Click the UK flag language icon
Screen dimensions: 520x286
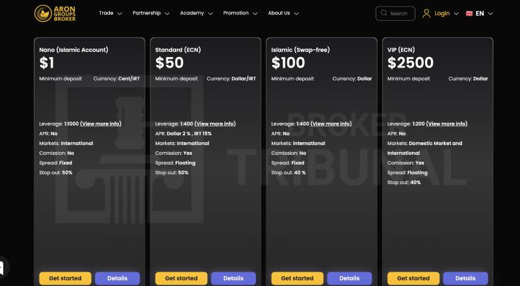pyautogui.click(x=469, y=13)
